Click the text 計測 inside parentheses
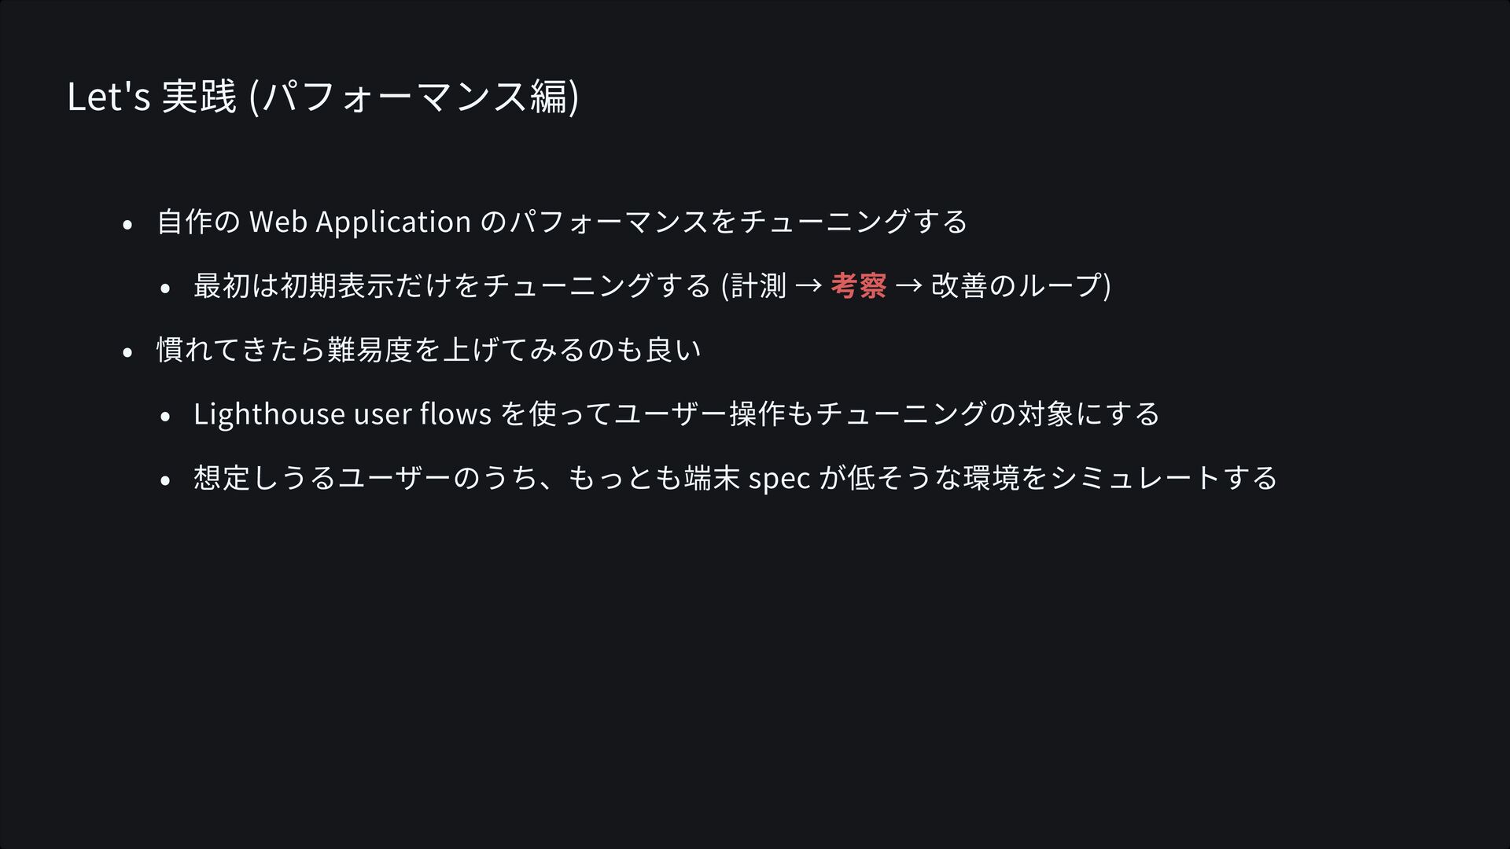This screenshot has width=1510, height=849. [x=759, y=285]
